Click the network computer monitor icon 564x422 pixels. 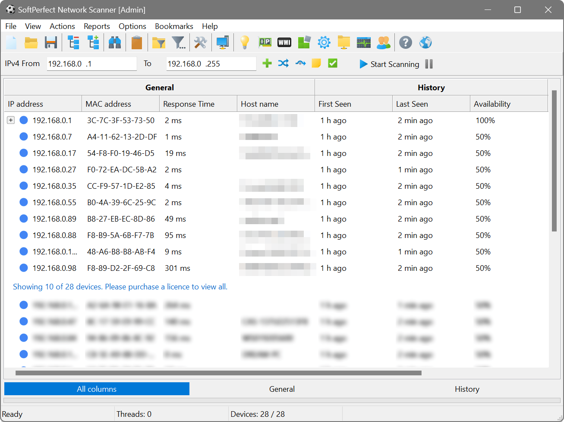[223, 42]
